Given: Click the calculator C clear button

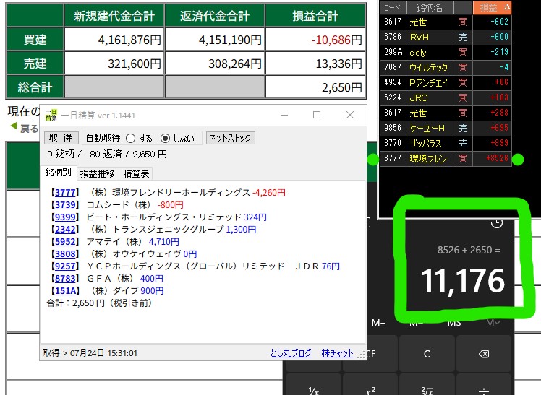Looking at the screenshot, I should pyautogui.click(x=427, y=354).
